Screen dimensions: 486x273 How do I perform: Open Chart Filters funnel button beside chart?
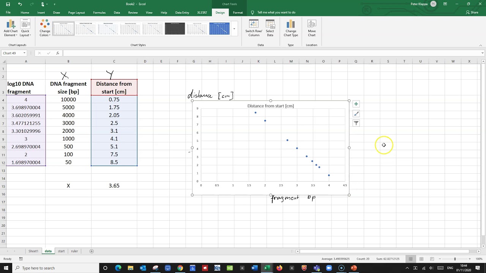click(x=356, y=123)
